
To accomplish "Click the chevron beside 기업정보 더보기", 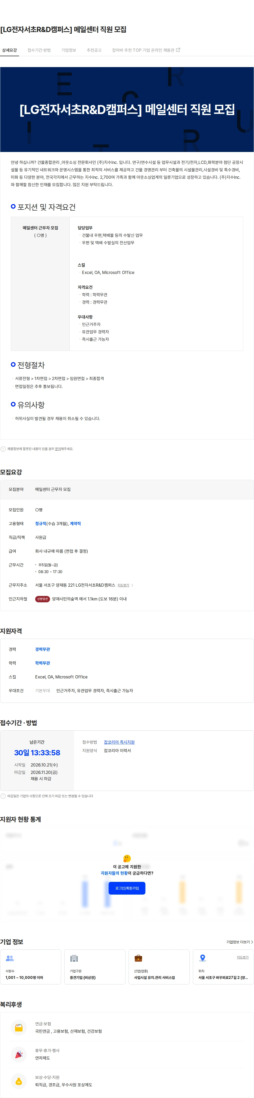I will click(x=252, y=942).
